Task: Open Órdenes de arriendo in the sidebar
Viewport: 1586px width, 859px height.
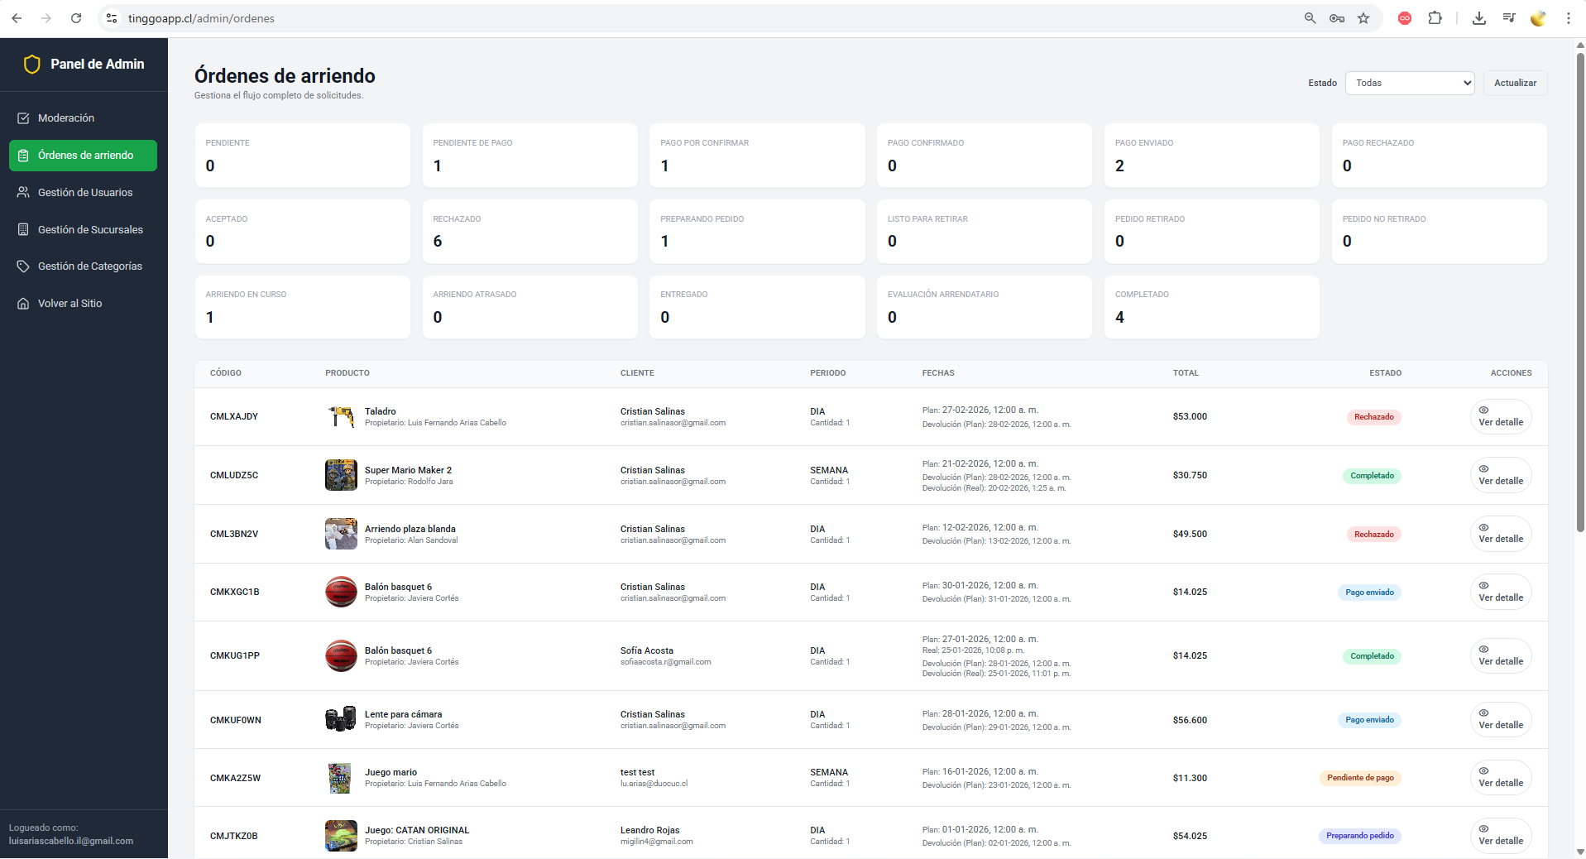Action: click(x=84, y=156)
